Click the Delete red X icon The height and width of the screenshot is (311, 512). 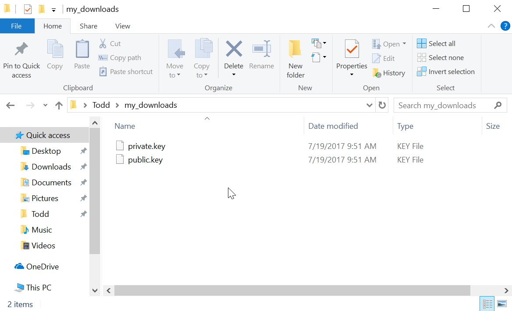[234, 49]
